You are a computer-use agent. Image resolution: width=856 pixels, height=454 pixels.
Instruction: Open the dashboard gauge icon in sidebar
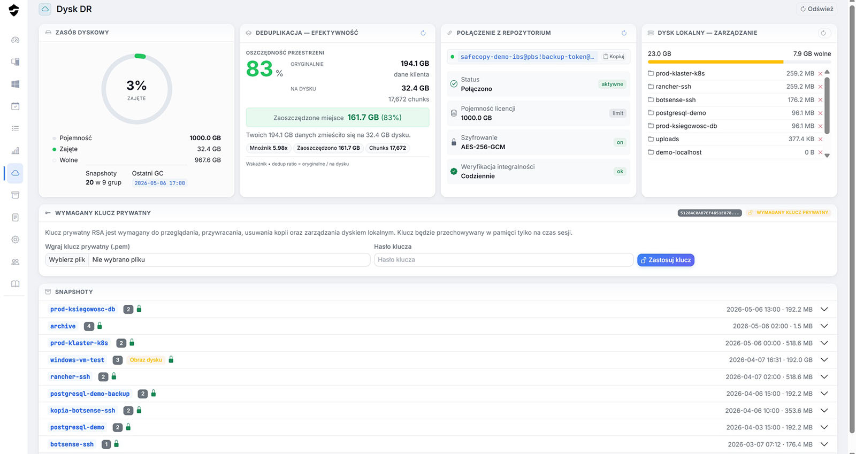(x=15, y=40)
